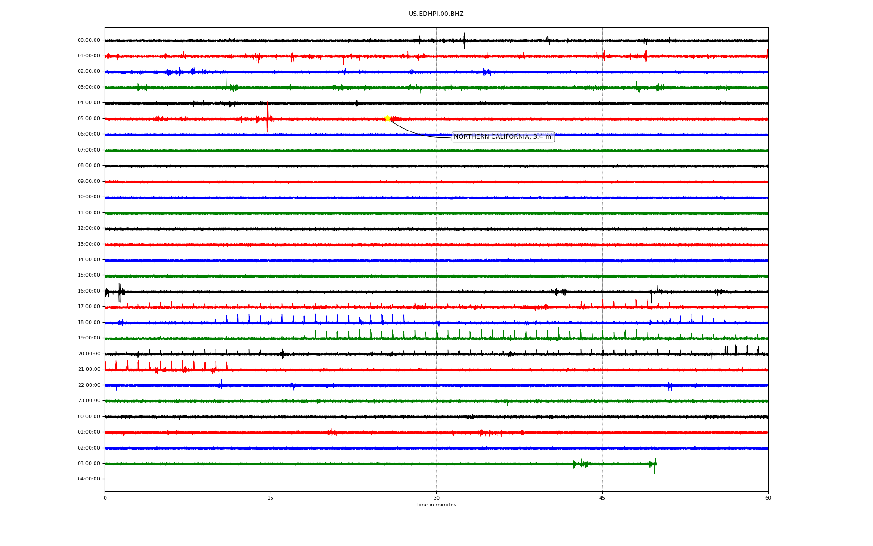Screen dimensions: 873x546
Task: Click the first 00:00:00 row label
Action: (89, 40)
